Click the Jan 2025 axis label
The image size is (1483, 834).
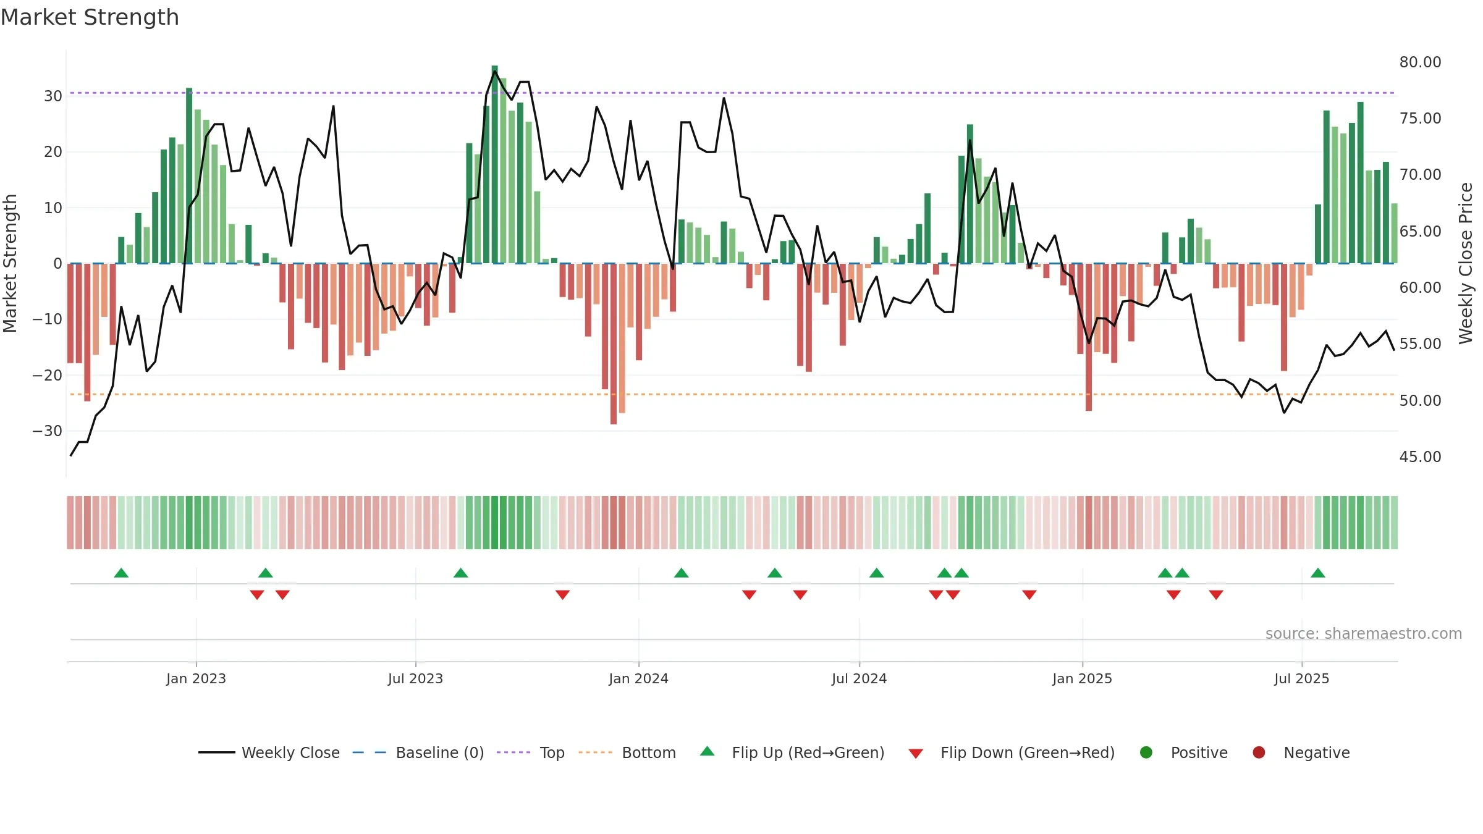(x=1082, y=678)
